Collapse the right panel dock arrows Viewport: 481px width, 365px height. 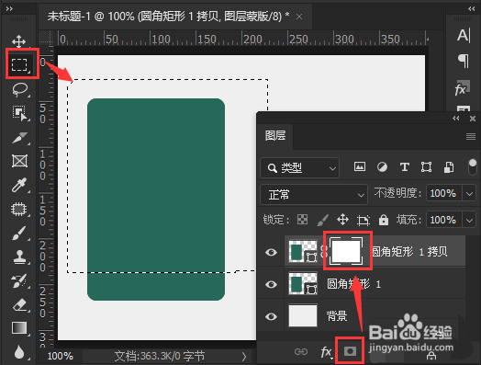[x=472, y=8]
